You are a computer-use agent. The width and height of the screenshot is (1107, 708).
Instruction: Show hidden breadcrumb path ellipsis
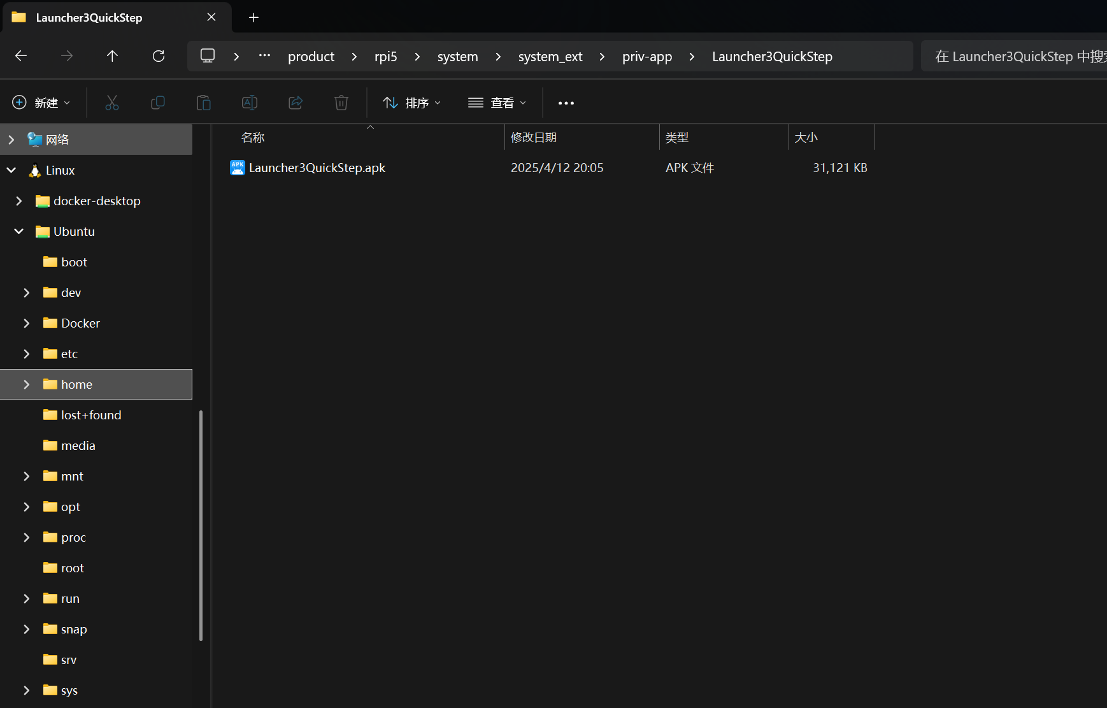pyautogui.click(x=264, y=56)
